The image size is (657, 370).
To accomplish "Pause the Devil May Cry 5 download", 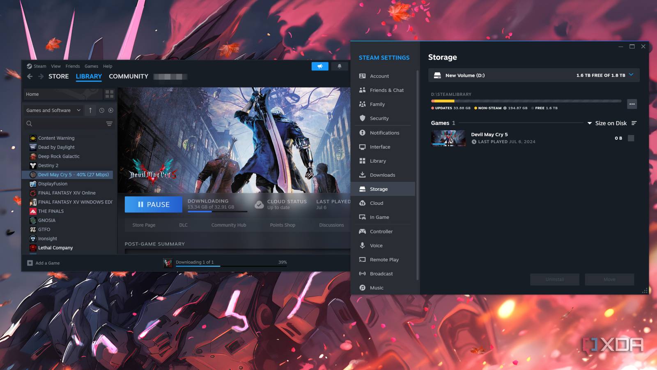I will click(x=154, y=204).
